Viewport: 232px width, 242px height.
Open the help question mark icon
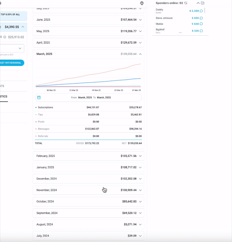pos(142,3)
